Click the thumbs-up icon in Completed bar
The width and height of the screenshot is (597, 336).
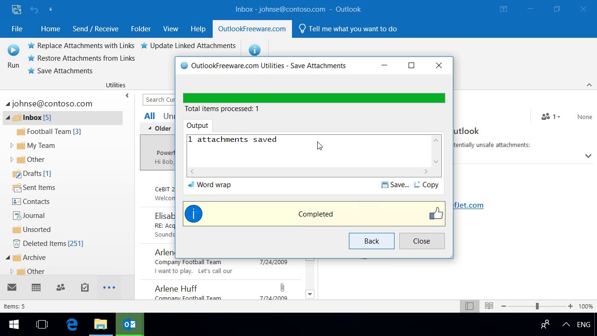[x=436, y=214]
